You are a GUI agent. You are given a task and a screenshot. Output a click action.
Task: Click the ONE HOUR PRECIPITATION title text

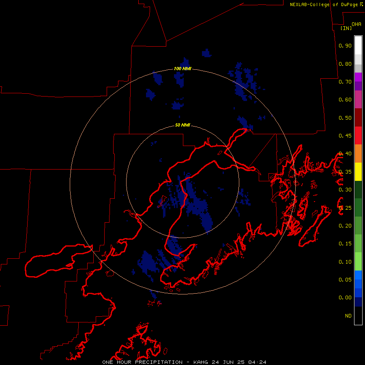coord(142,362)
